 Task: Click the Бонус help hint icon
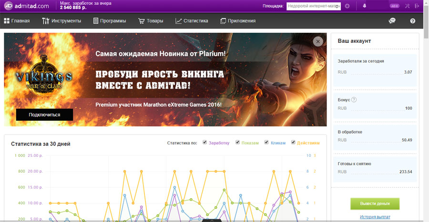point(354,99)
